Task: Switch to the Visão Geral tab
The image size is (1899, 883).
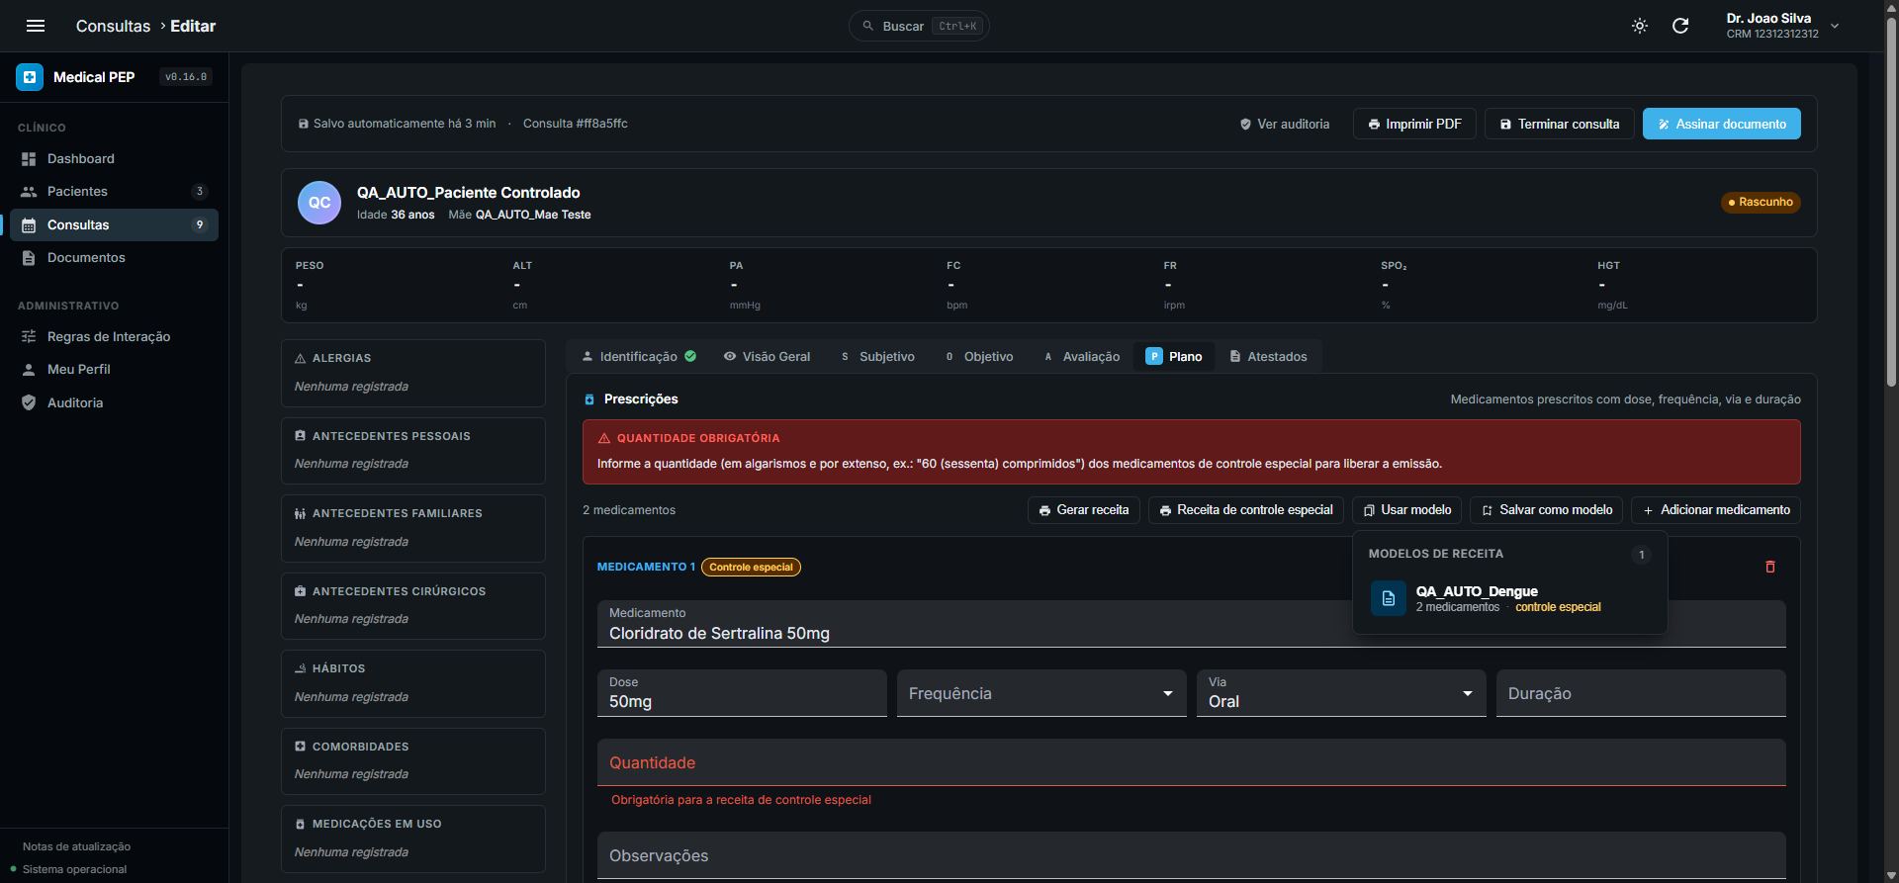Action: 767,356
